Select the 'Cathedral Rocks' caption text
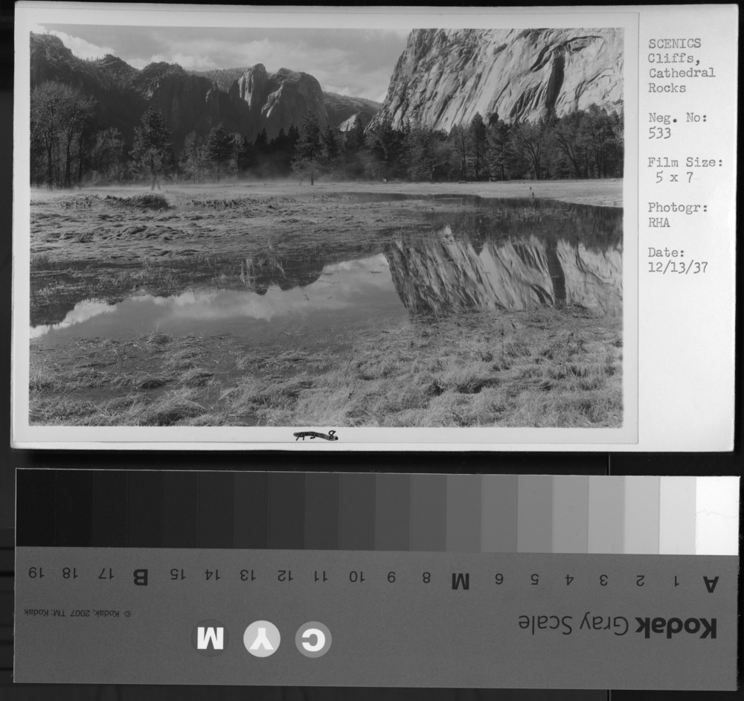 click(x=681, y=80)
